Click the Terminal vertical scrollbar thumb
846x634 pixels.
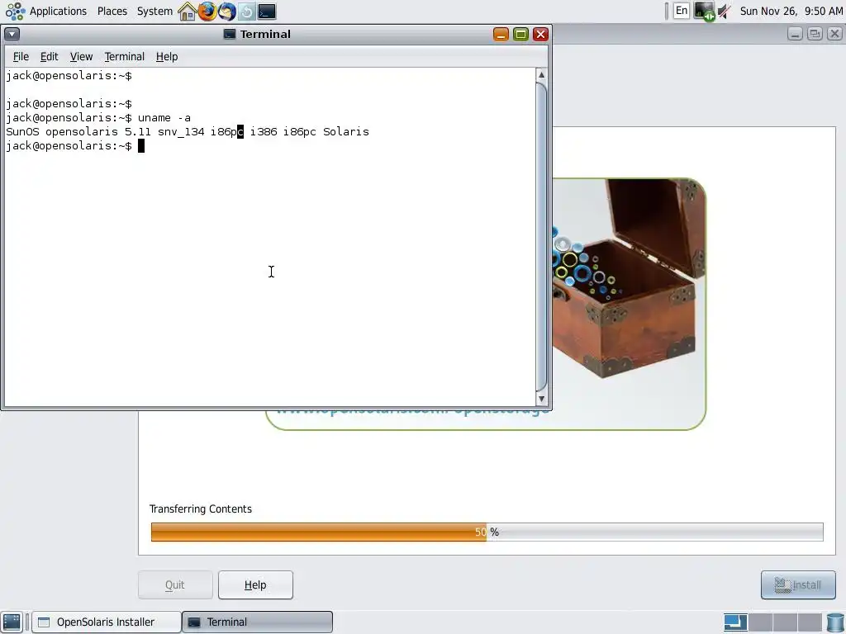[542, 237]
